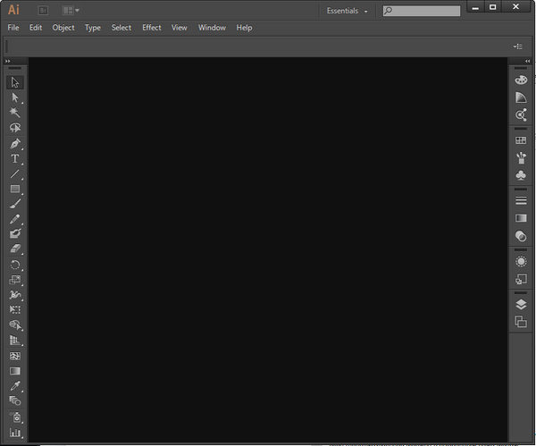Open the Arrange Documents dropdown
This screenshot has width=536, height=446.
[71, 11]
